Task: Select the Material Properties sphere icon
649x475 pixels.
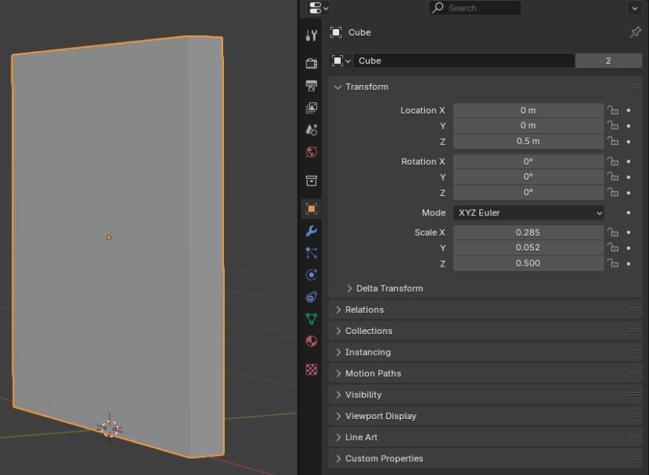Action: pyautogui.click(x=310, y=340)
